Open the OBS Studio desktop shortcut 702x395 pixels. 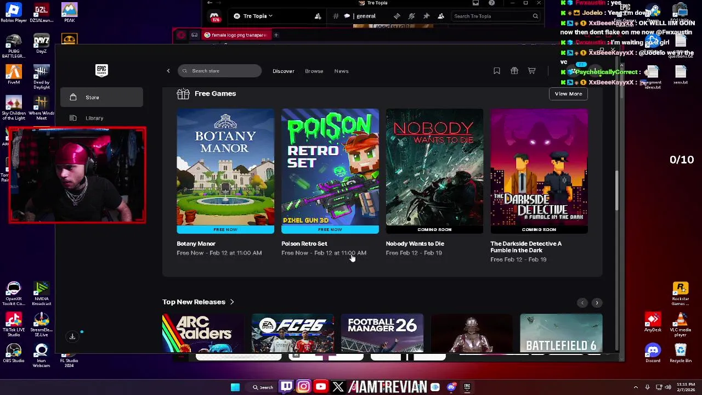[14, 353]
